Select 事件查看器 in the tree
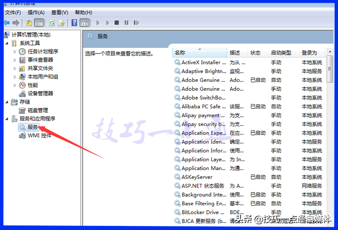338x230 pixels. [40, 60]
